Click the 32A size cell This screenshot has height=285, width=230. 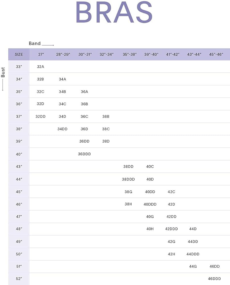pyautogui.click(x=40, y=67)
